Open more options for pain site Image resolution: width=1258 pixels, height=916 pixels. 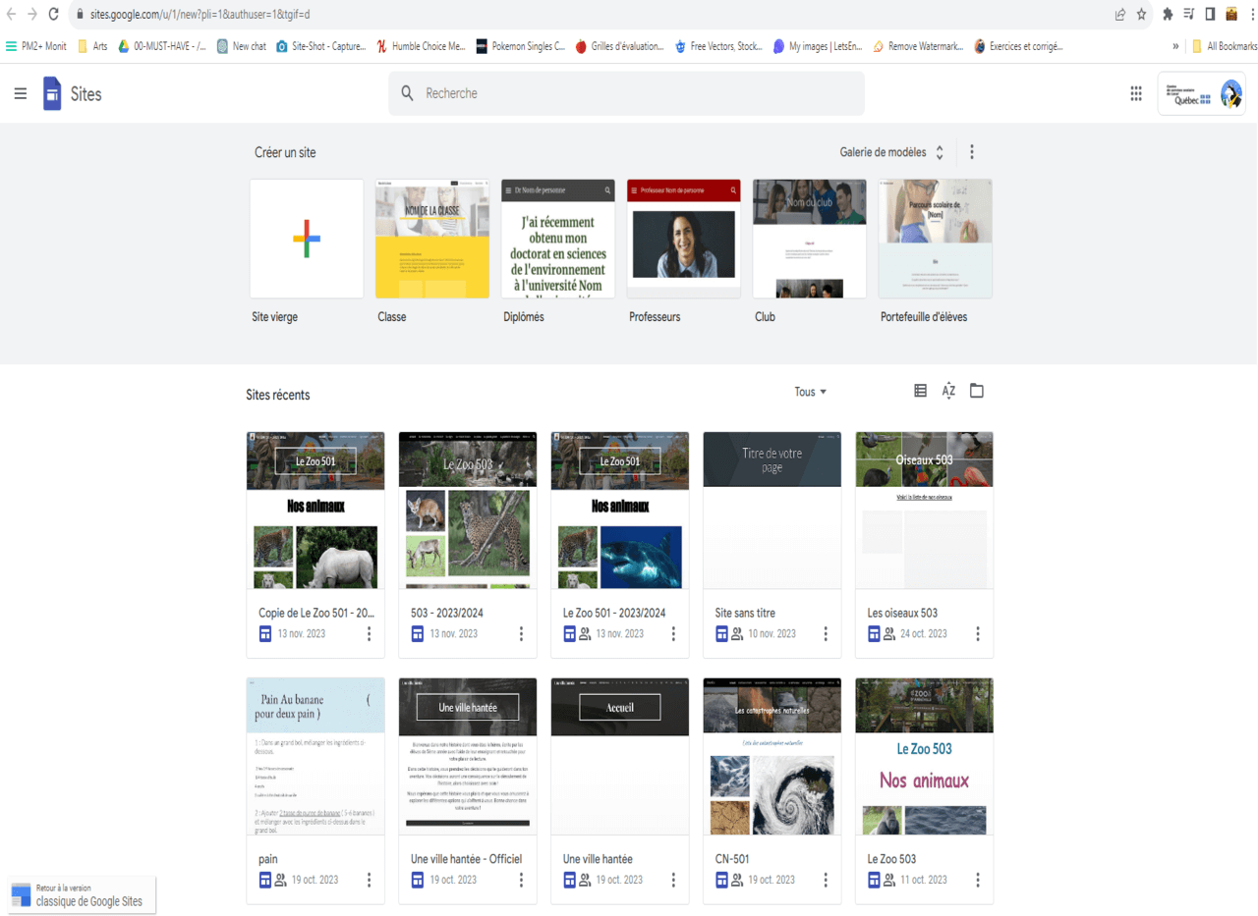tap(370, 880)
